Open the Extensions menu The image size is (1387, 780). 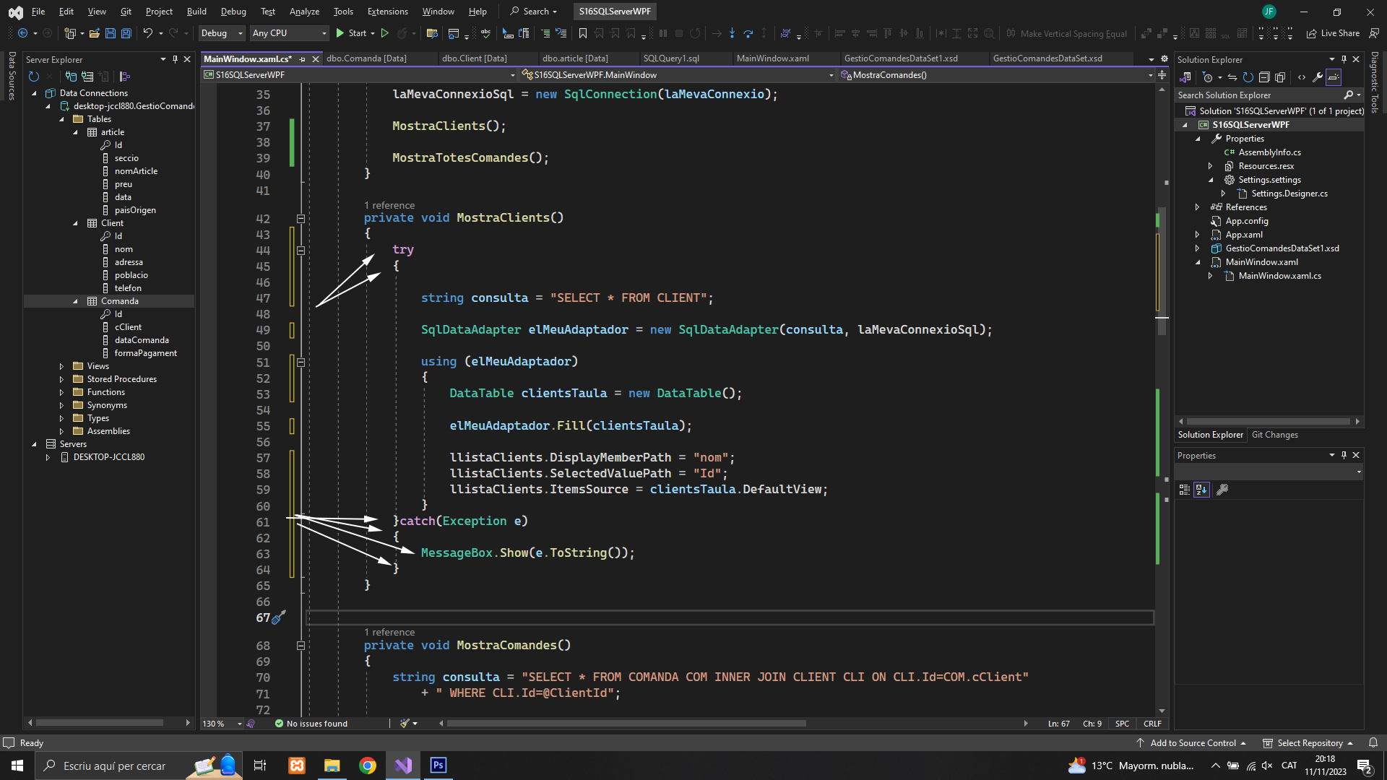pos(387,12)
